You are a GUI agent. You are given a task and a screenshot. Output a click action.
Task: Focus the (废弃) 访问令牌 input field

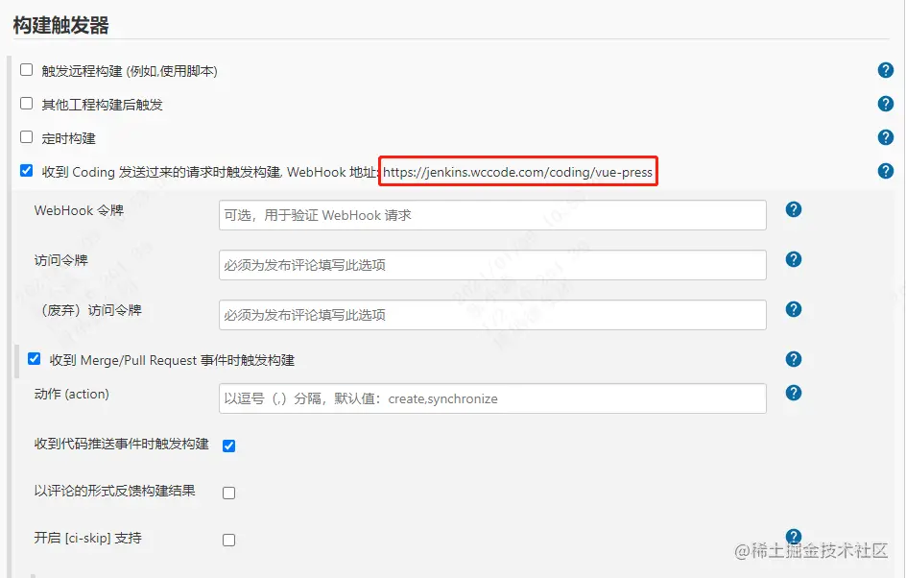click(492, 315)
